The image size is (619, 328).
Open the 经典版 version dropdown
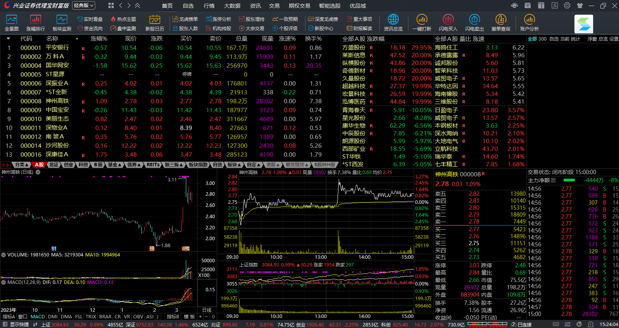pos(84,5)
